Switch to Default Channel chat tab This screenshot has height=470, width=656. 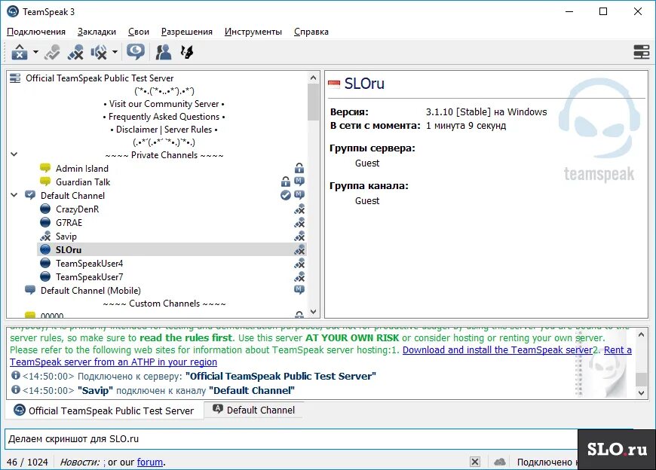point(254,410)
